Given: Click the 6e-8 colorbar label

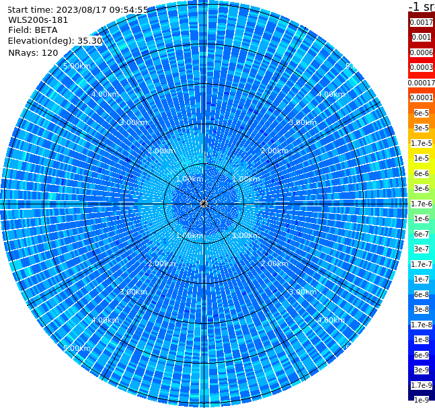Looking at the screenshot, I should pyautogui.click(x=422, y=294).
